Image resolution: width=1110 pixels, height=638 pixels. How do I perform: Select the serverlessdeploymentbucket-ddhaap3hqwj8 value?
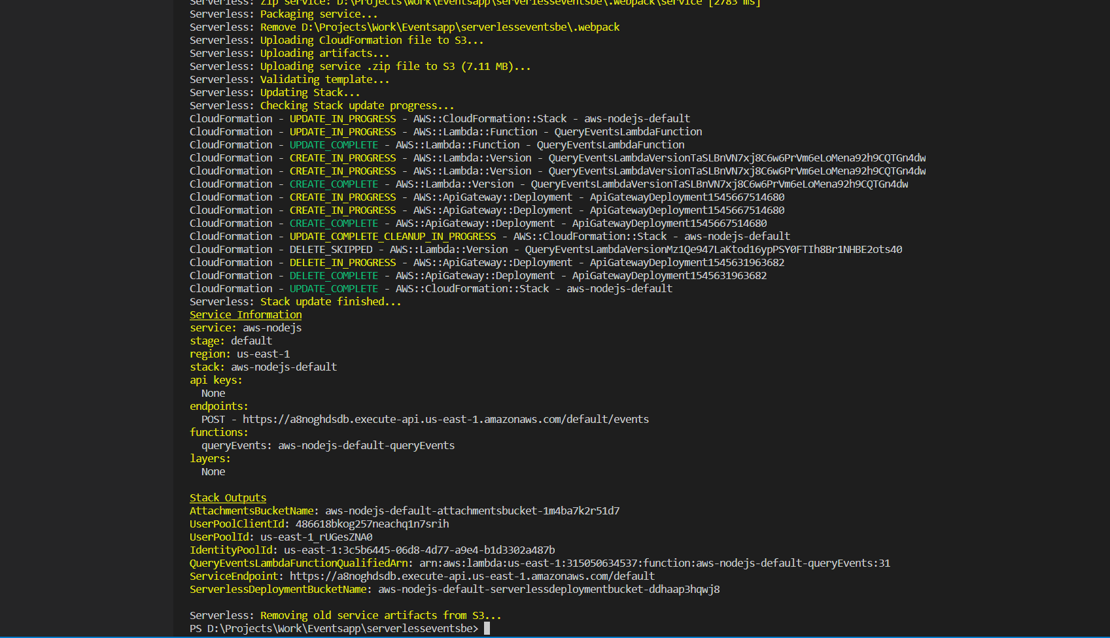point(549,589)
